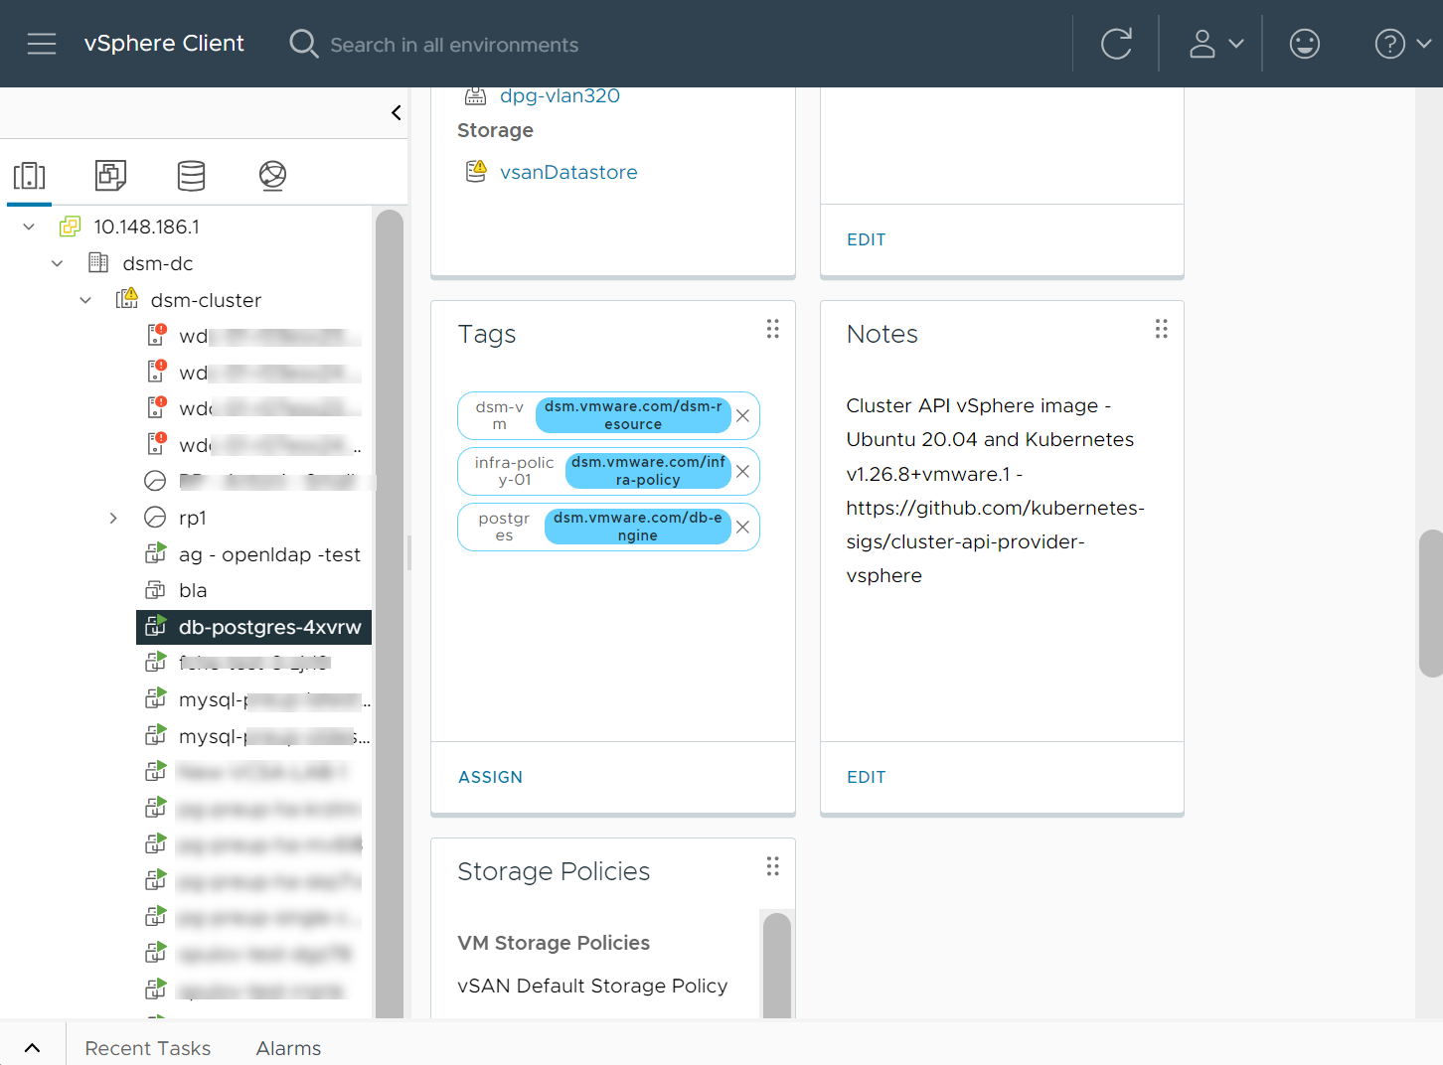Image resolution: width=1443 pixels, height=1065 pixels.
Task: Select the ag - openldap -test VM
Action: click(269, 554)
